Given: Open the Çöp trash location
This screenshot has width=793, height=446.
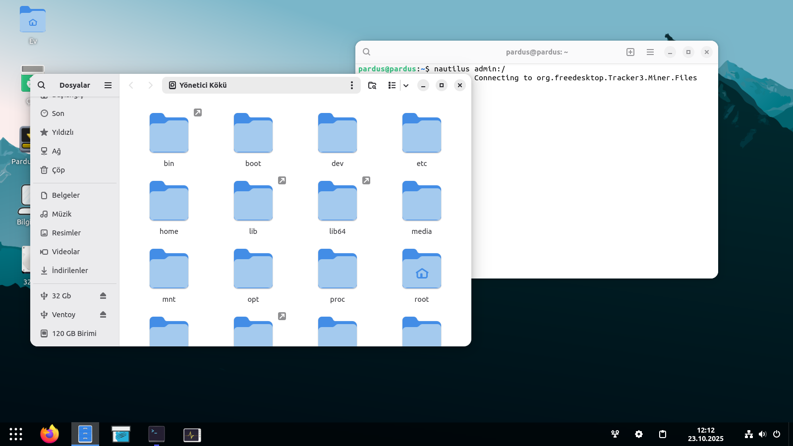Looking at the screenshot, I should 58,170.
